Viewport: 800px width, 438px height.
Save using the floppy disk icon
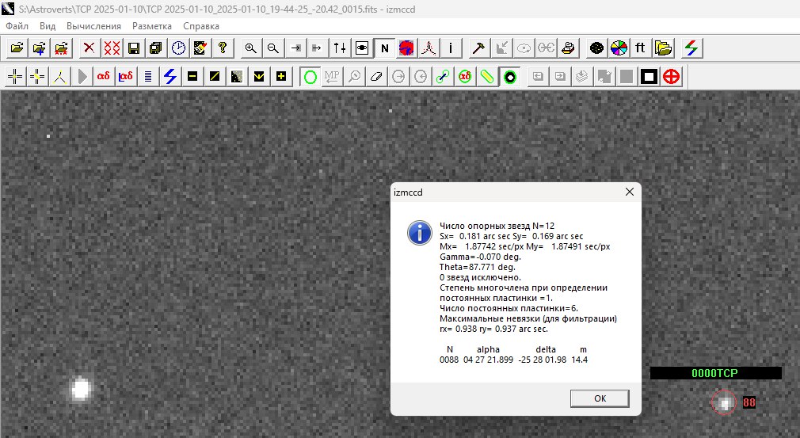tap(134, 48)
